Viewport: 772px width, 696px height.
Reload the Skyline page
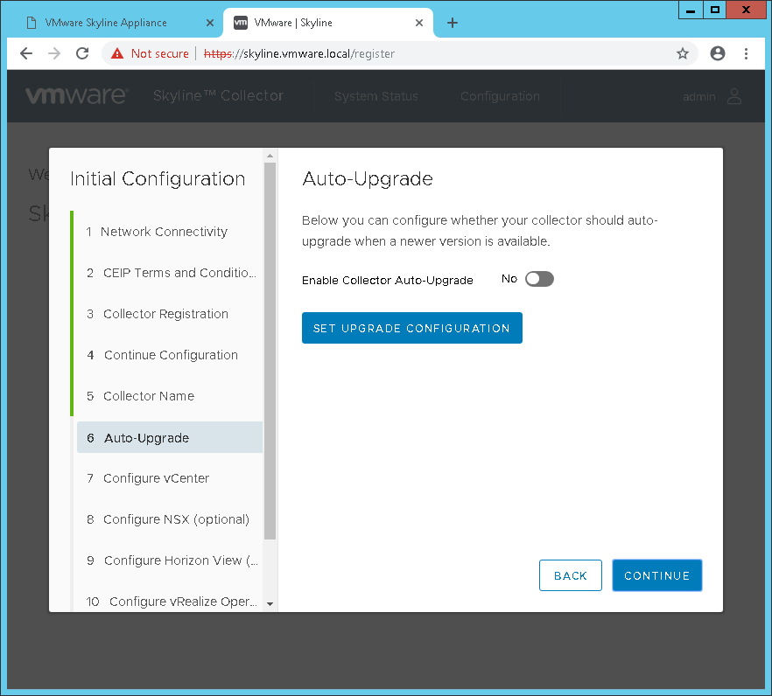click(82, 53)
